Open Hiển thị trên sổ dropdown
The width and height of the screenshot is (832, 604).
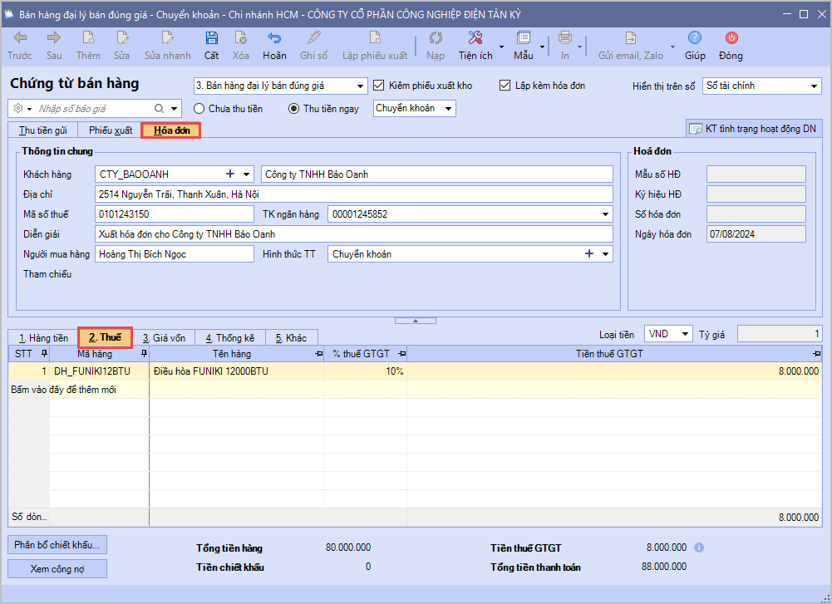click(814, 86)
